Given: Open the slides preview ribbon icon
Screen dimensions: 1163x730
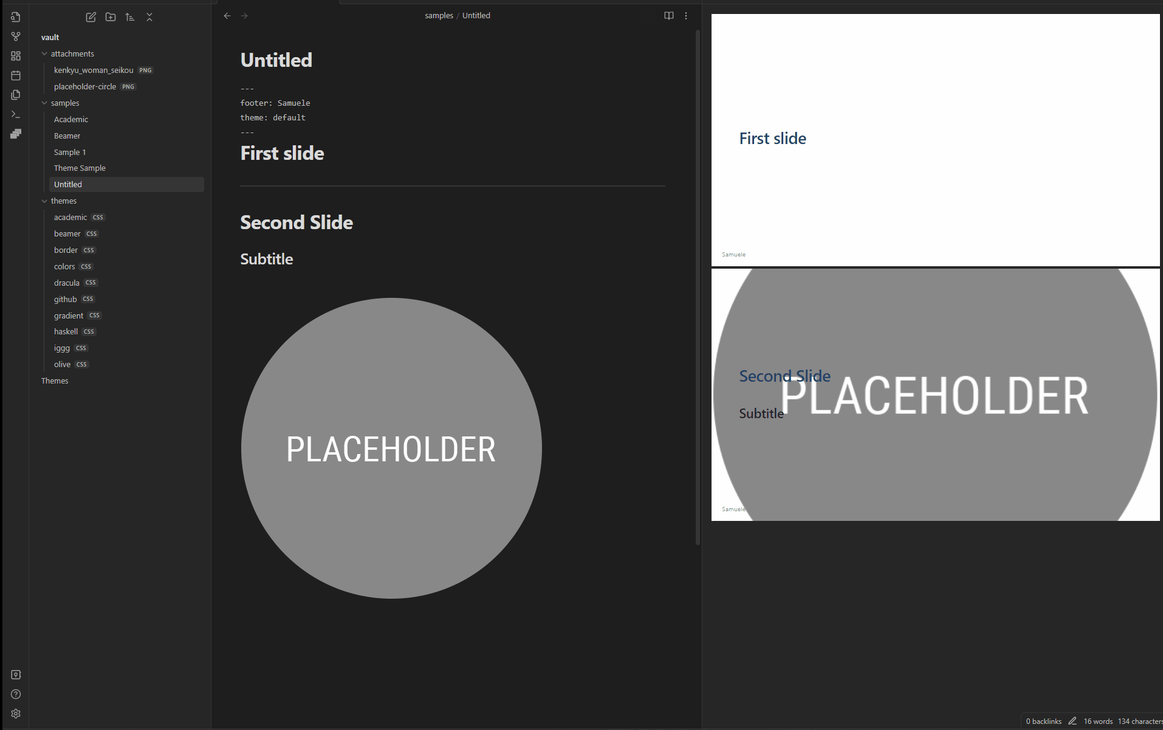Looking at the screenshot, I should [16, 134].
